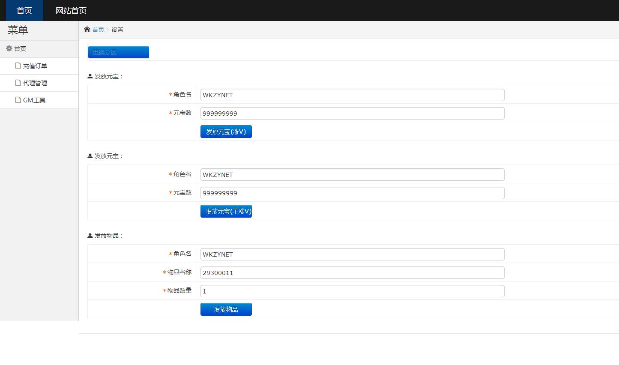The width and height of the screenshot is (619, 365).
Task: Click the document icon next to GM工具
Action: tap(18, 100)
